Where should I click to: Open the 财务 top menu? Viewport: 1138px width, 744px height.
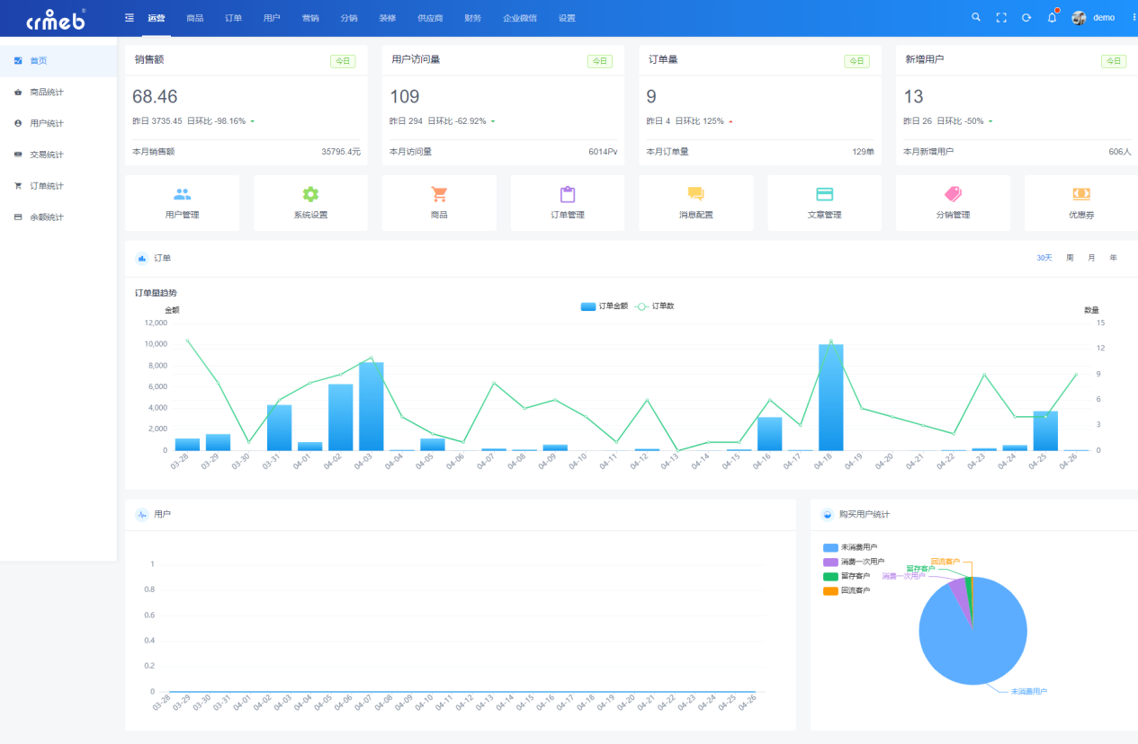point(473,18)
